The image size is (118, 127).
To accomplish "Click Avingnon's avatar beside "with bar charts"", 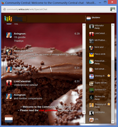I will [x=9, y=69].
